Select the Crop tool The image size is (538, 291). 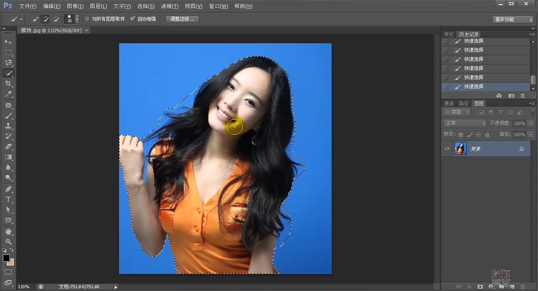8,83
